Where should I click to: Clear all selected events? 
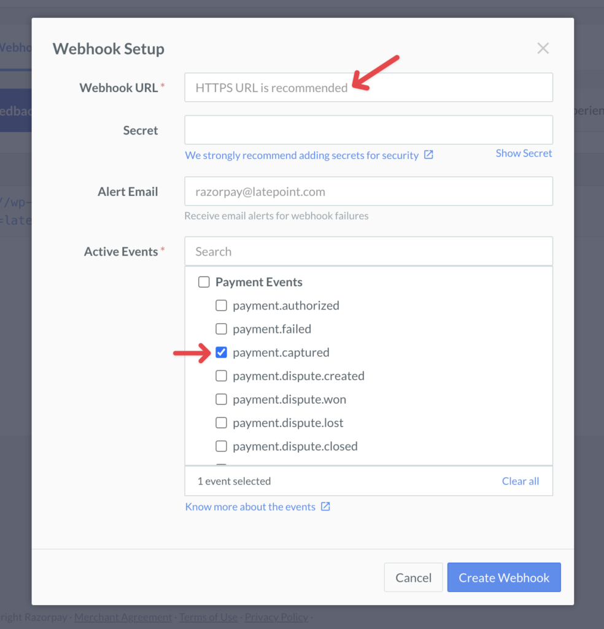pyautogui.click(x=521, y=481)
